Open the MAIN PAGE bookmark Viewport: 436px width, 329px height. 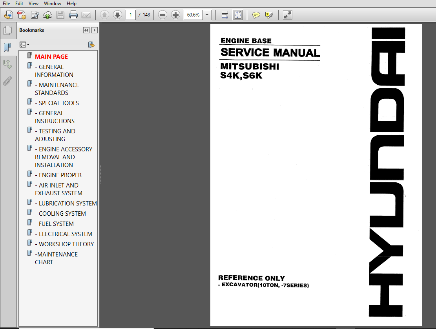point(51,57)
